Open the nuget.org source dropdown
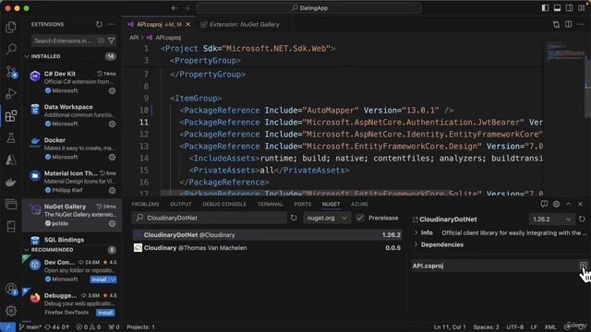The height and width of the screenshot is (332, 591). [327, 218]
